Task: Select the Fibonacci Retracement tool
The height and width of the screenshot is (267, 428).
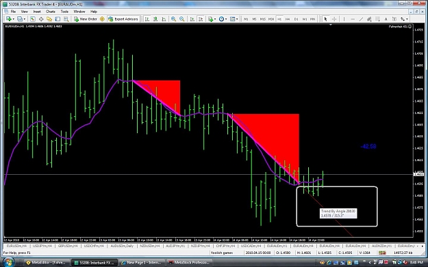Action: [x=378, y=19]
